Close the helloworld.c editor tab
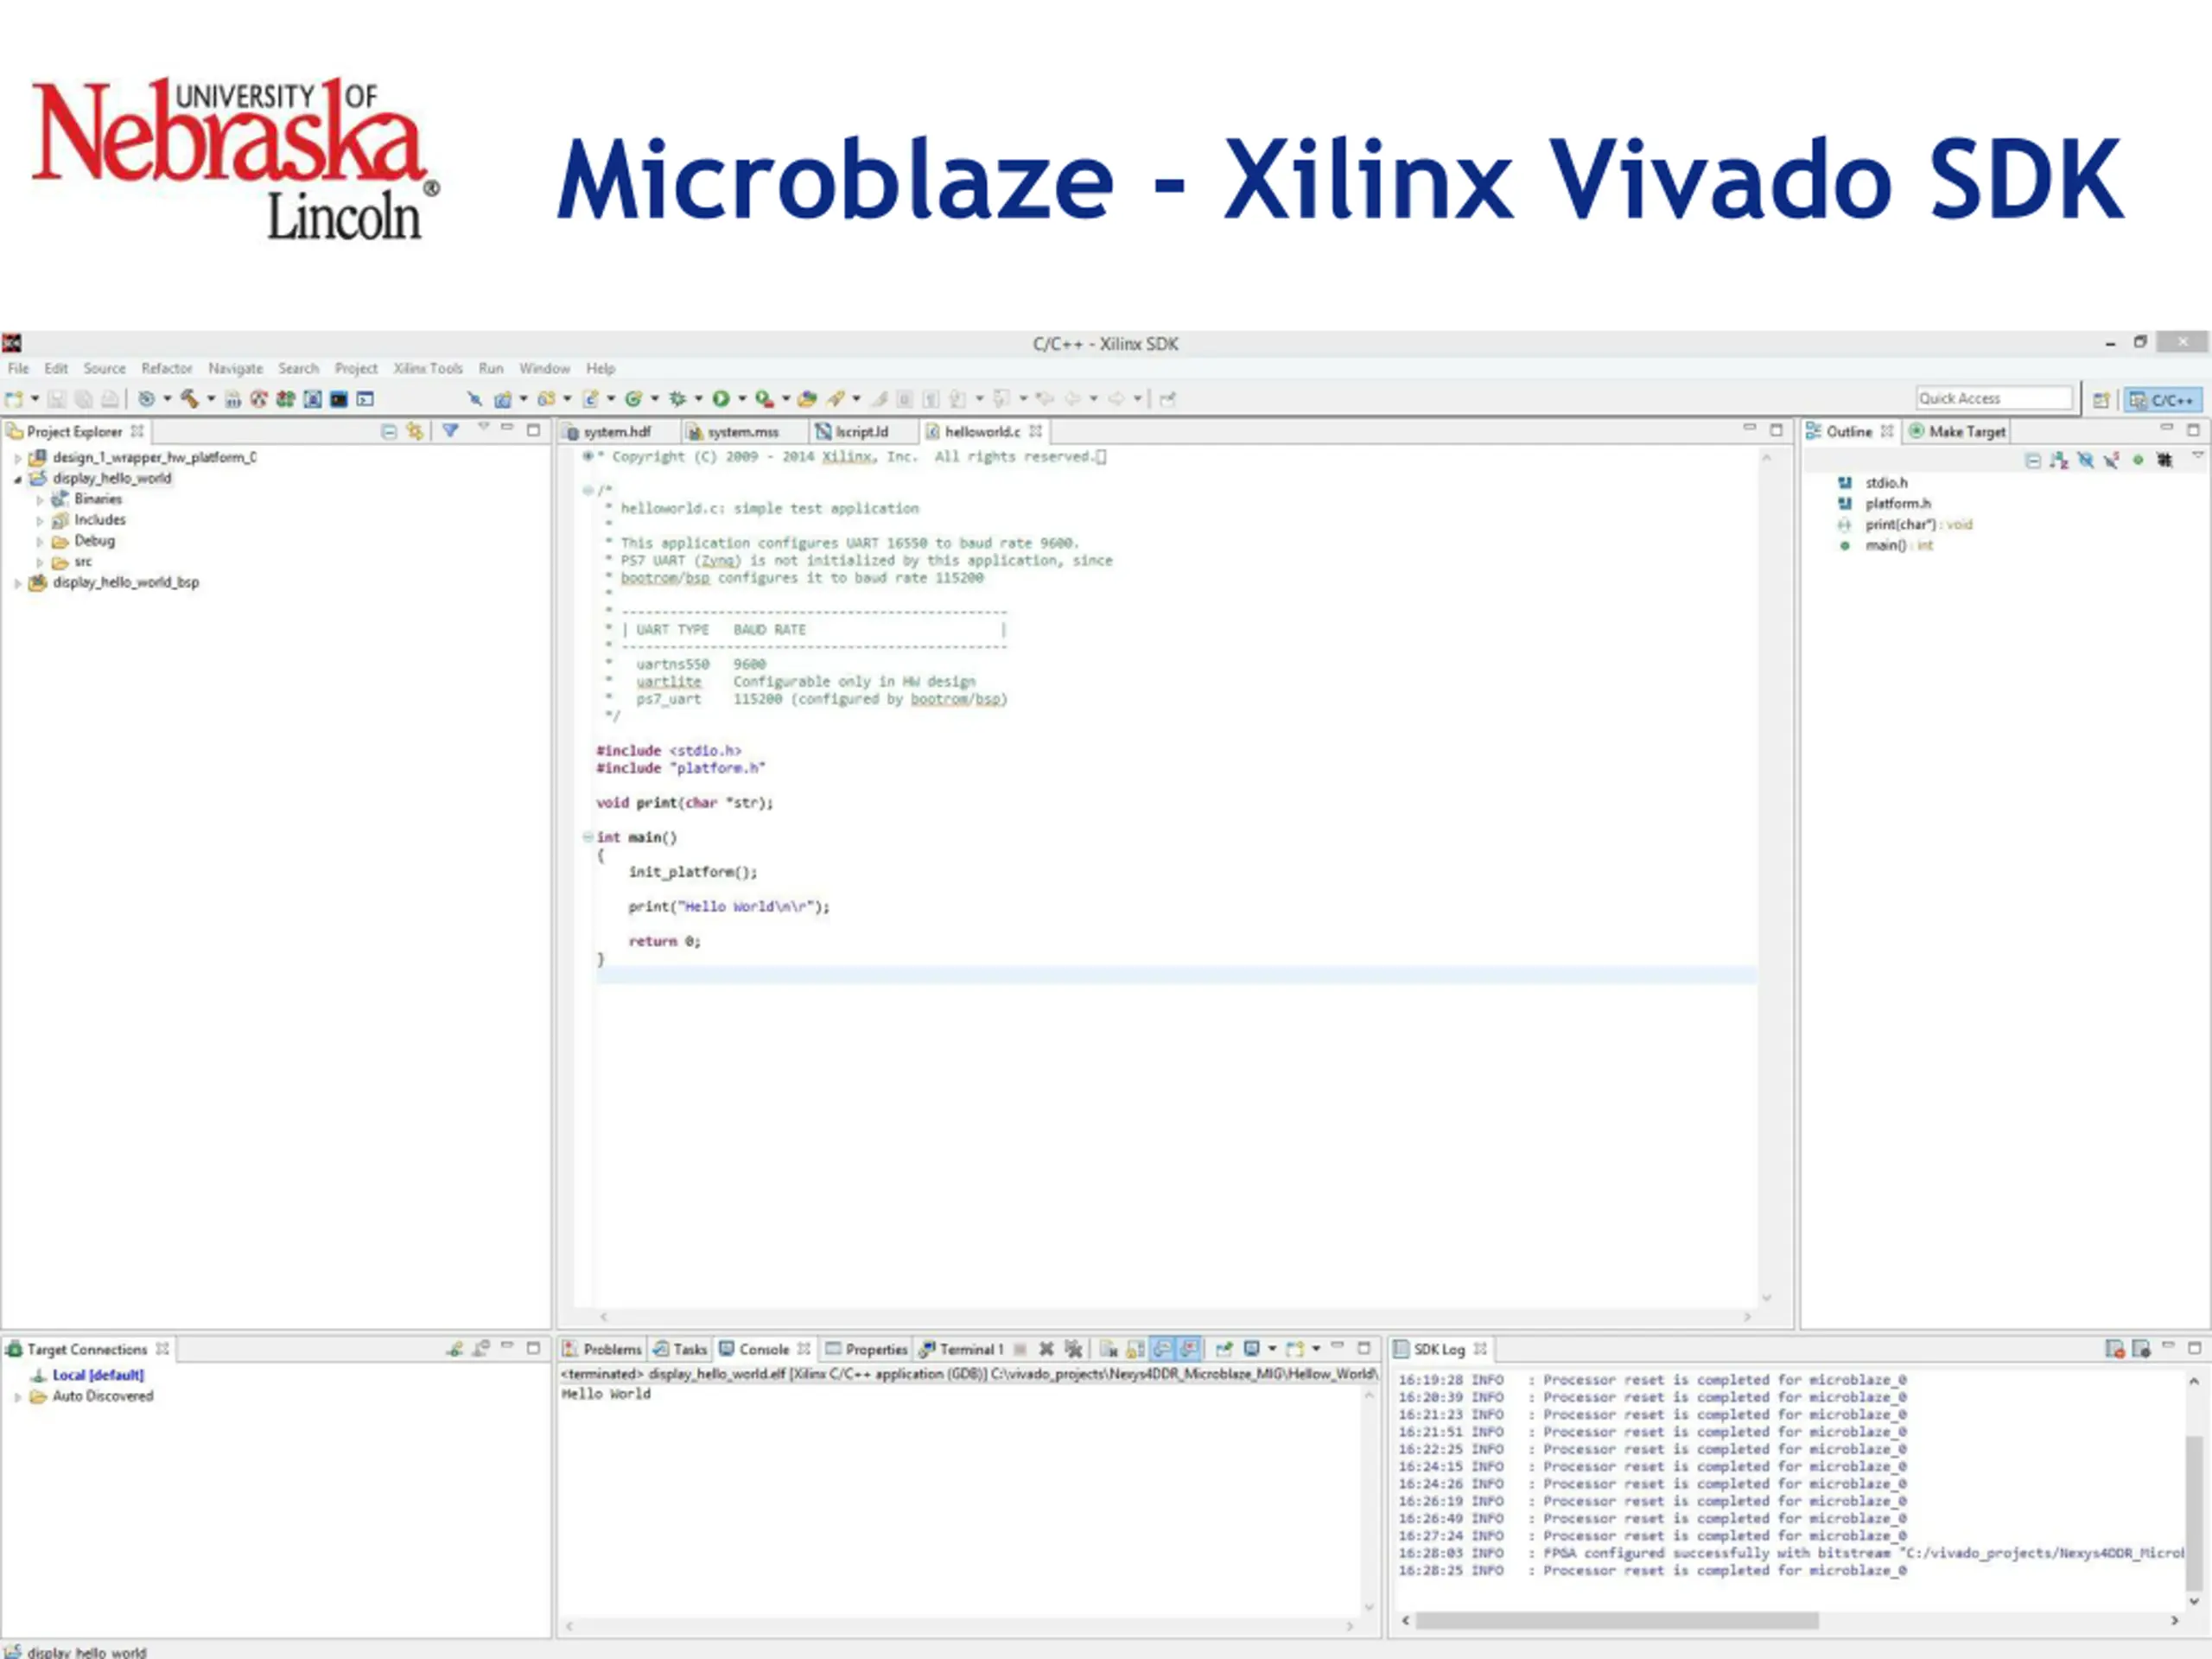Screen dimensions: 2212x1659 point(1036,431)
